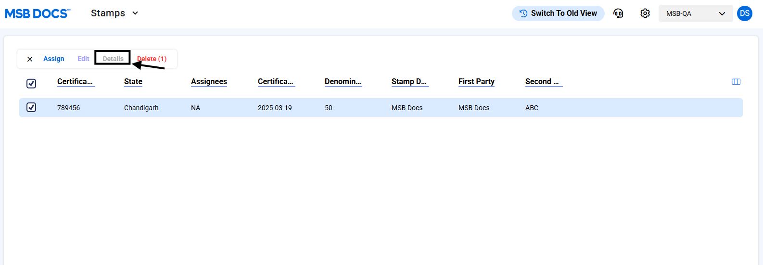763x265 pixels.
Task: Click Switch To Old View button
Action: [x=558, y=13]
